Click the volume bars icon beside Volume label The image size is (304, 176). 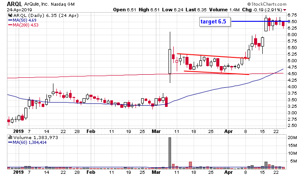point(10,137)
